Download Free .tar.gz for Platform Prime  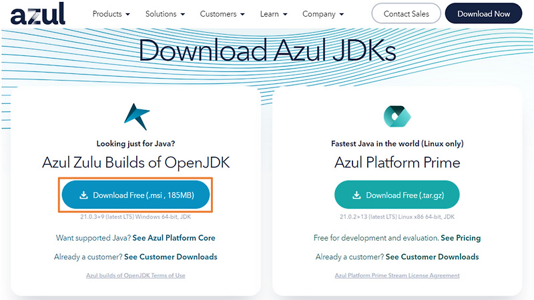397,195
